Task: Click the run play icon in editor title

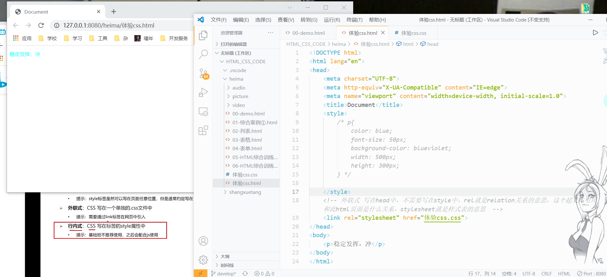Action: click(595, 33)
